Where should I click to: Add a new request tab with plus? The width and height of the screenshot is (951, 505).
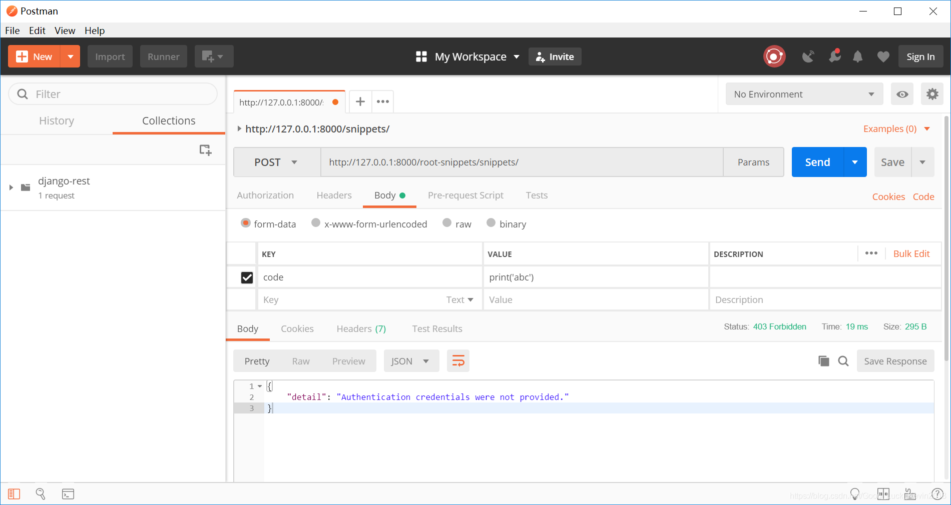360,101
